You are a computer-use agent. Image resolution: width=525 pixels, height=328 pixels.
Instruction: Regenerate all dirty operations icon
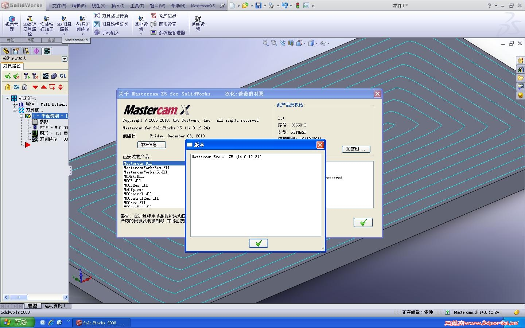point(35,76)
